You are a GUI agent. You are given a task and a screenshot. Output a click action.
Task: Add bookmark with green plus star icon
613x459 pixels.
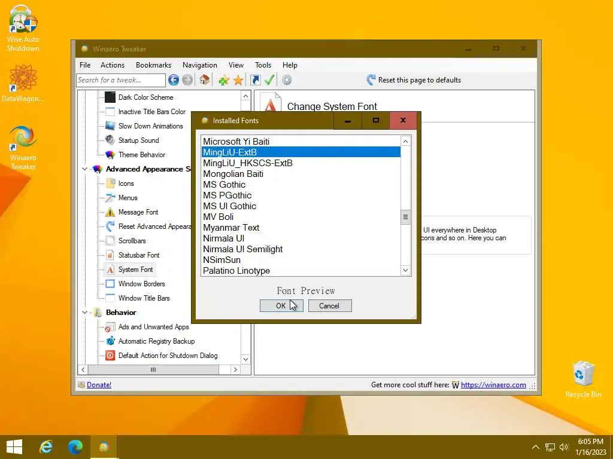coord(224,80)
